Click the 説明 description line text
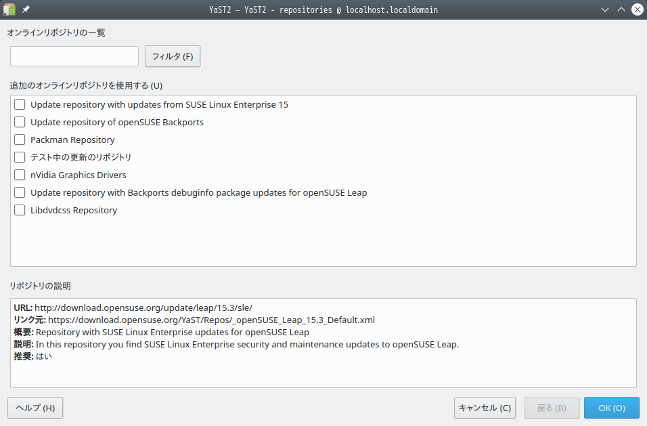This screenshot has height=426, width=647. click(236, 344)
